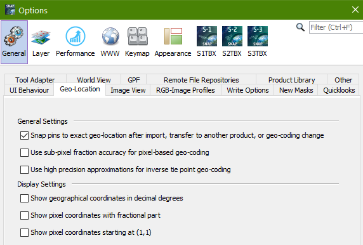The image size is (363, 245).
Task: Switch to the Image View tab
Action: [128, 90]
